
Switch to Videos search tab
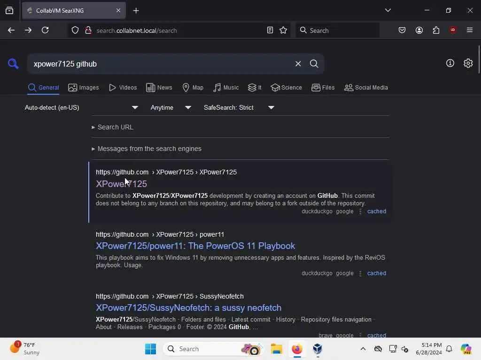pyautogui.click(x=123, y=88)
